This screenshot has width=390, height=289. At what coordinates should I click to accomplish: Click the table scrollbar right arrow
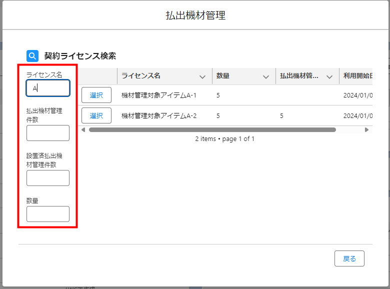pos(366,129)
